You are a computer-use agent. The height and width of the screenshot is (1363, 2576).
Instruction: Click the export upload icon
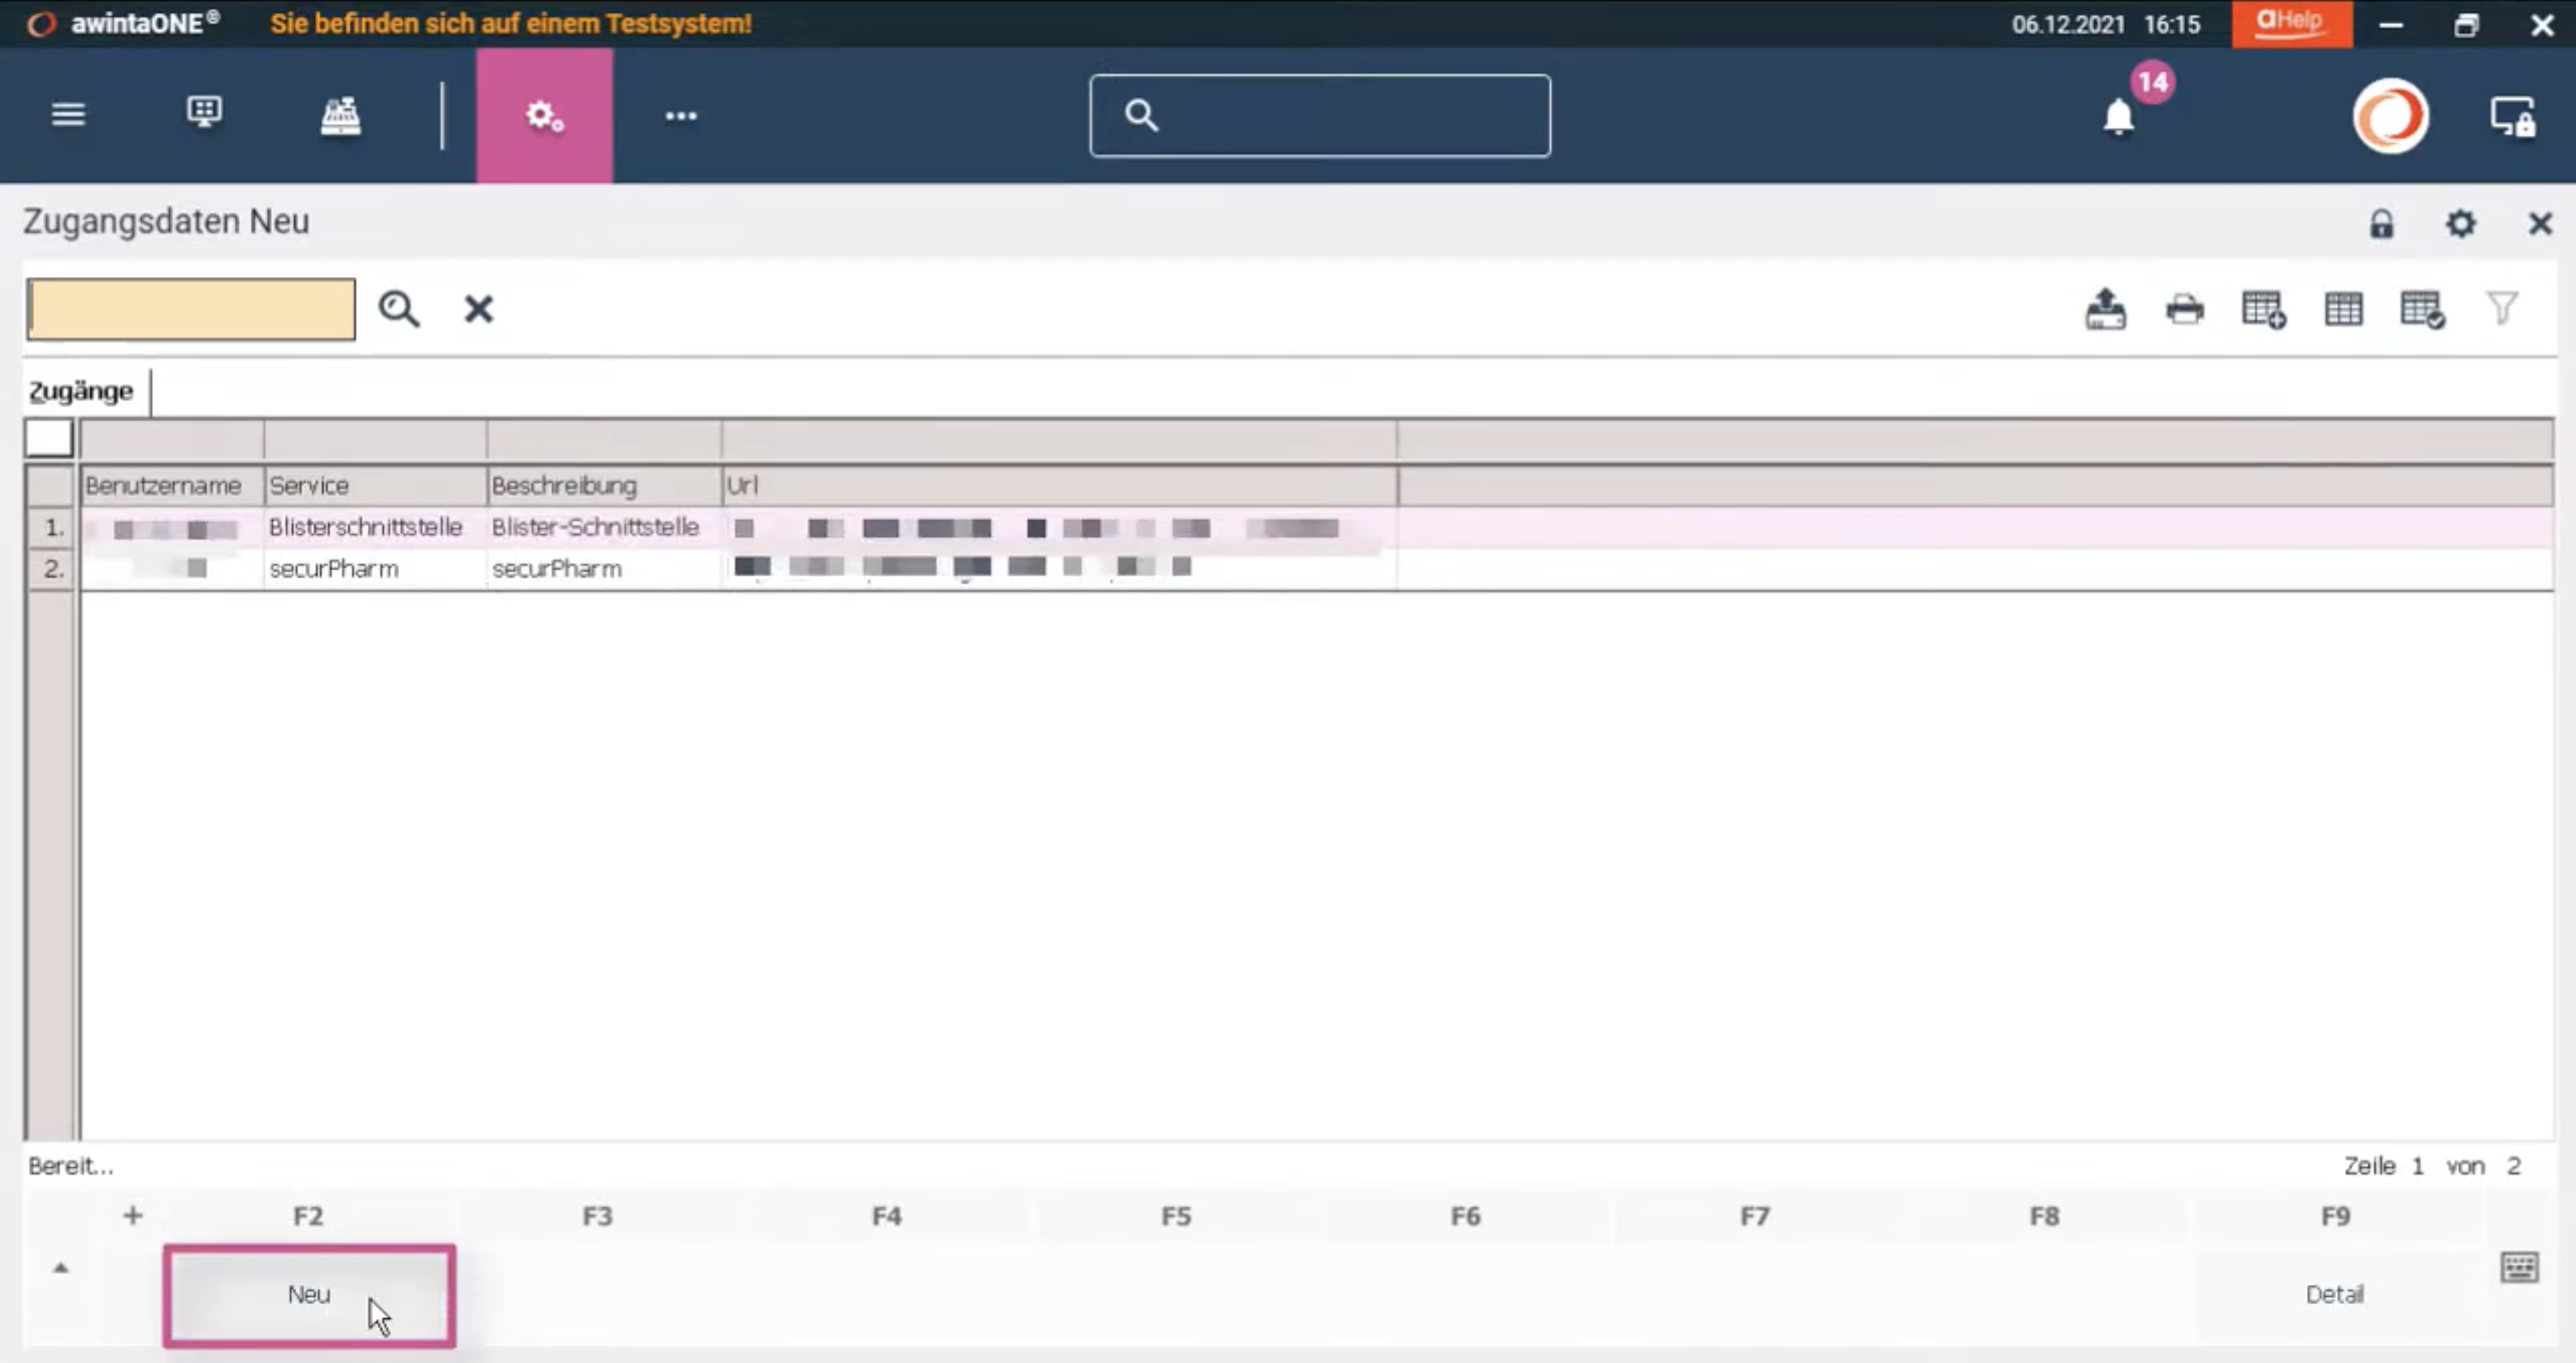coord(2106,309)
